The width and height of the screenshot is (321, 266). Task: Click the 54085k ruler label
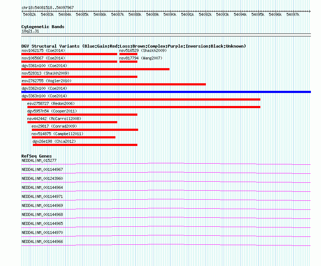pyautogui.click(x=82, y=14)
